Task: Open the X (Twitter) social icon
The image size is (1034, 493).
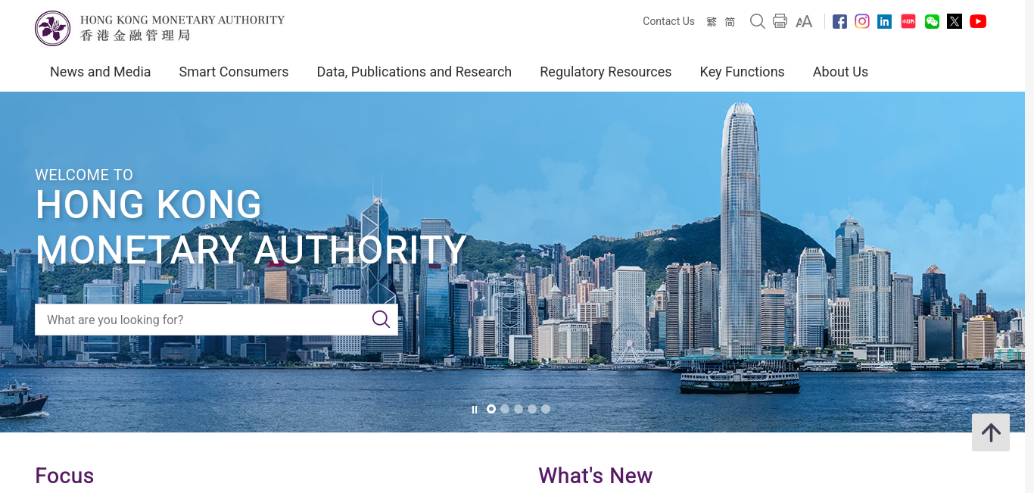Action: click(955, 21)
